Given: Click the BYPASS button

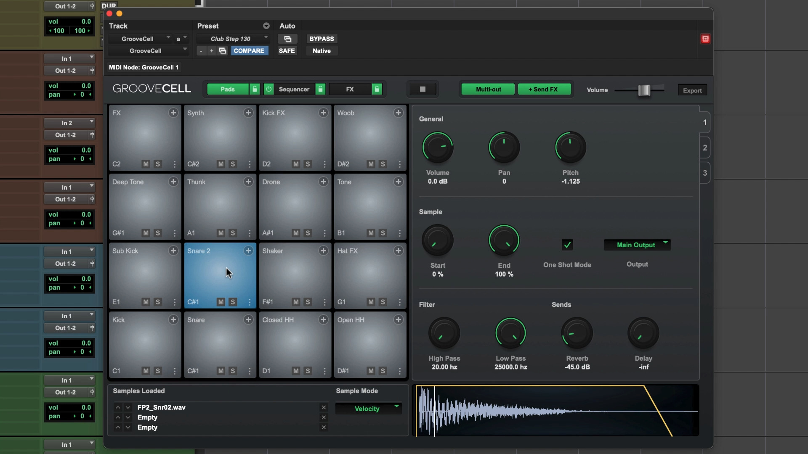Looking at the screenshot, I should pyautogui.click(x=322, y=38).
